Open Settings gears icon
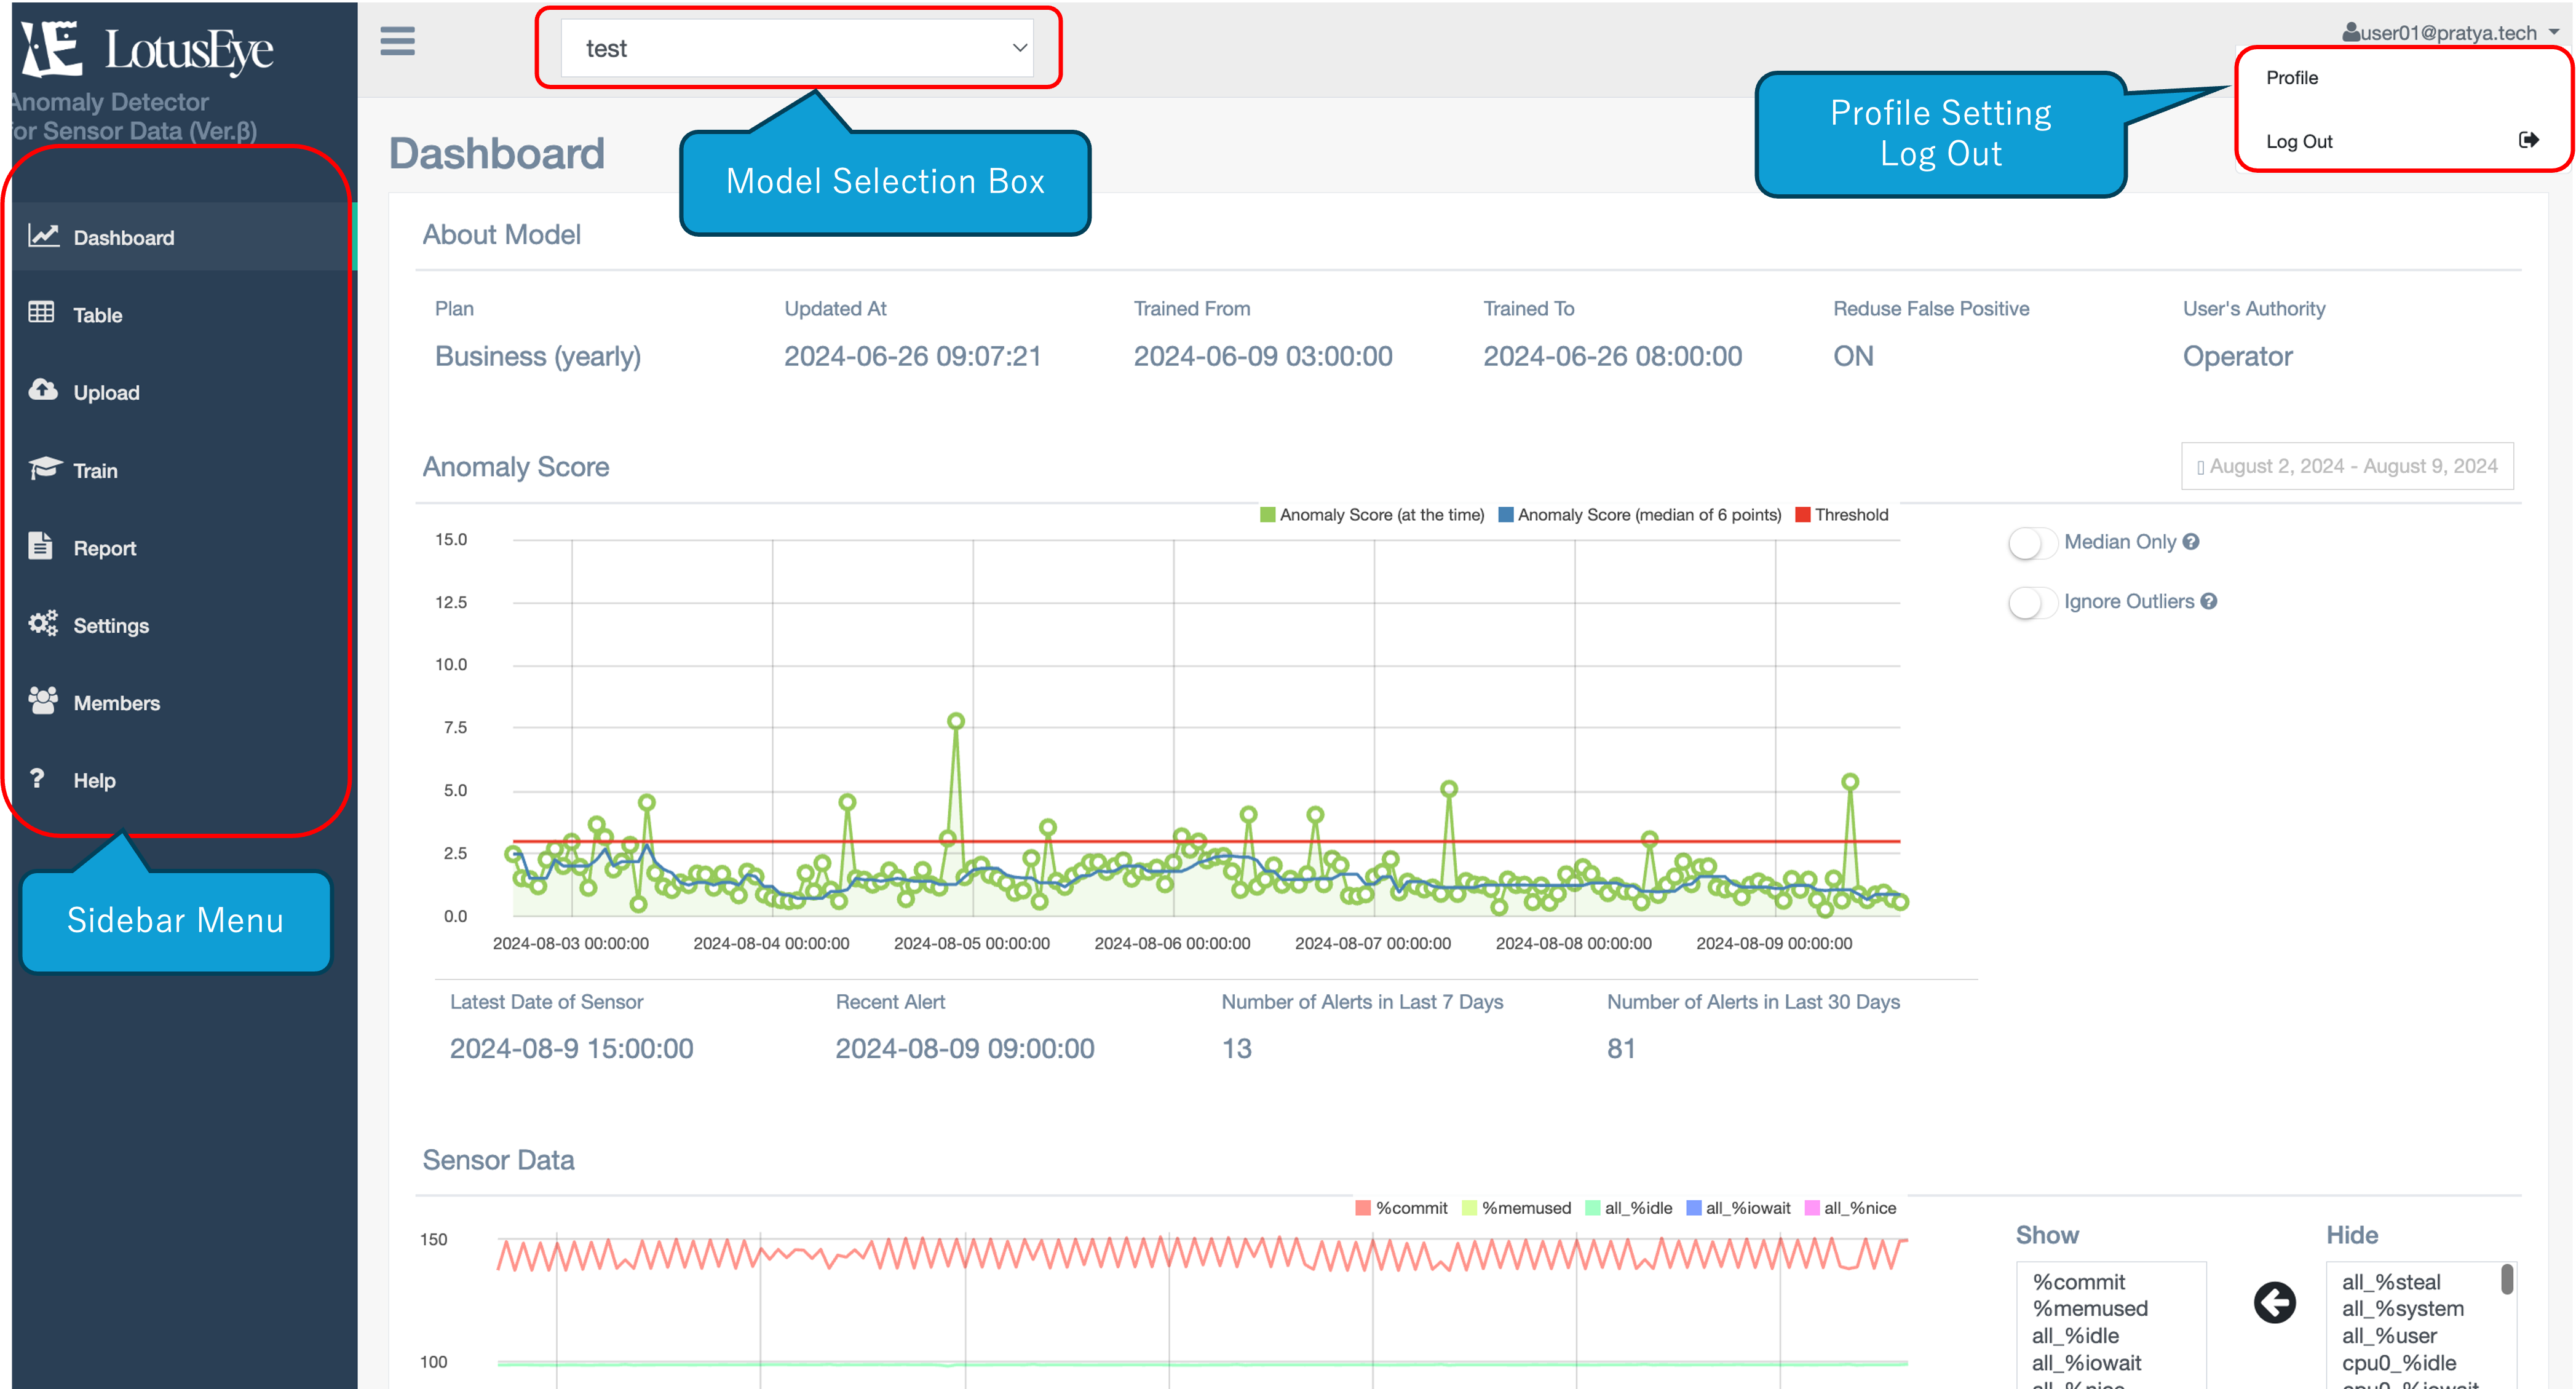The image size is (2576, 1389). pos(43,624)
